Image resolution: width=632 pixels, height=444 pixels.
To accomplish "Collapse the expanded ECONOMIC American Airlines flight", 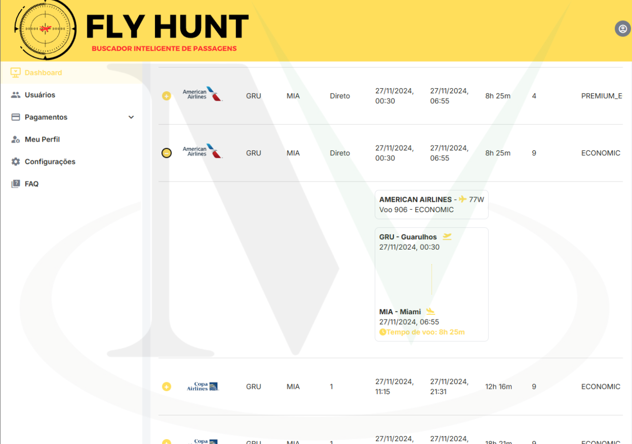I will coord(166,153).
